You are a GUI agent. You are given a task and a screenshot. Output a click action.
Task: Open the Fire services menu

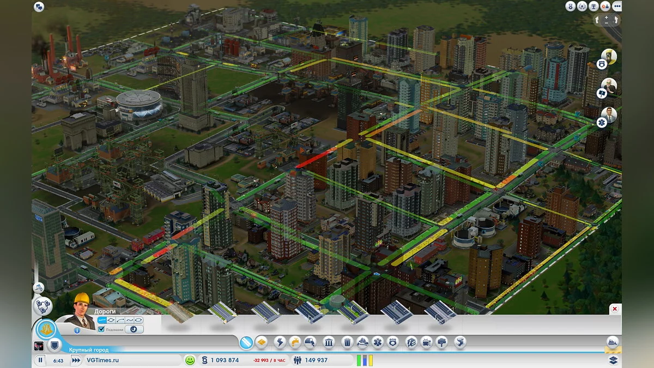(362, 342)
